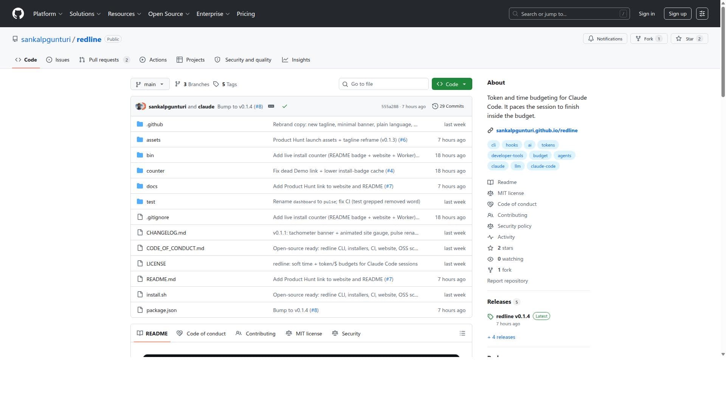Screen dimensions: 726x408
Task: Switch to the Actions tab
Action: click(153, 60)
